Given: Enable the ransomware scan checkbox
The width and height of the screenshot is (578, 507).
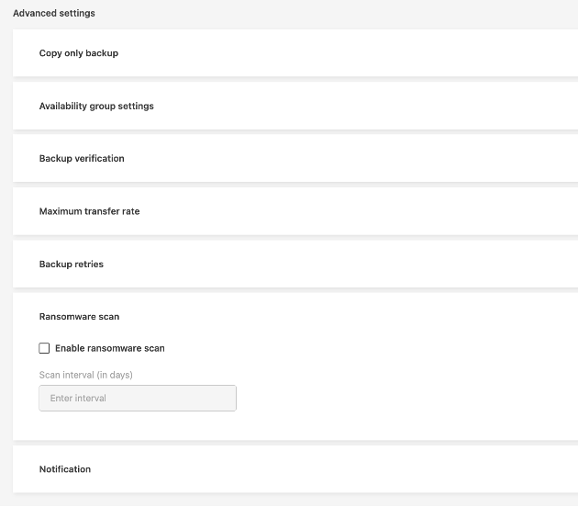Looking at the screenshot, I should coord(44,348).
